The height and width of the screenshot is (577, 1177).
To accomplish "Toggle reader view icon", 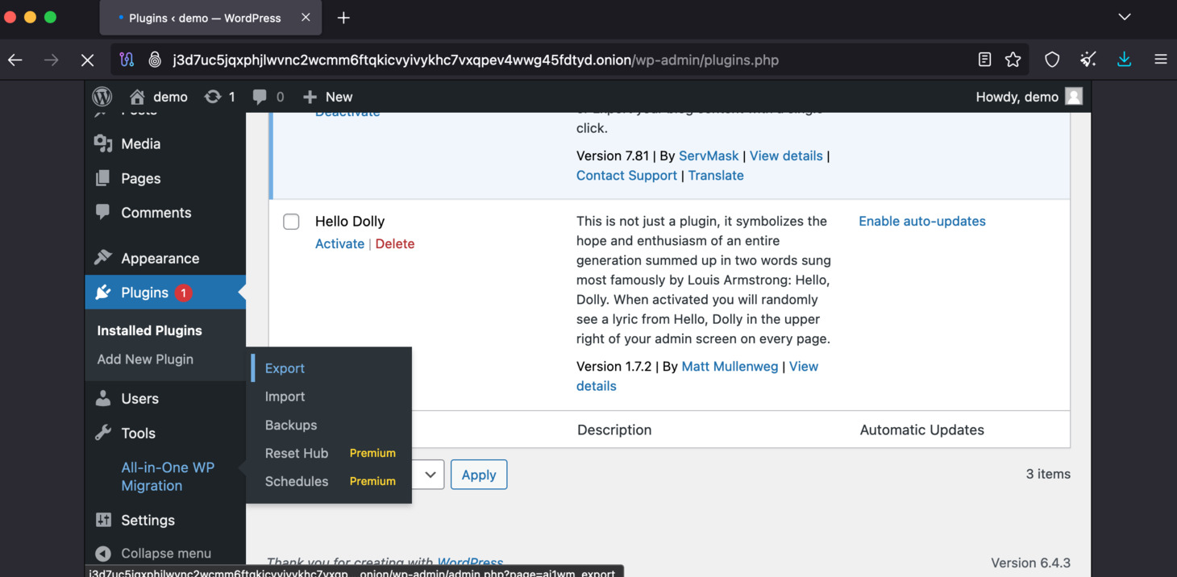I will click(984, 60).
